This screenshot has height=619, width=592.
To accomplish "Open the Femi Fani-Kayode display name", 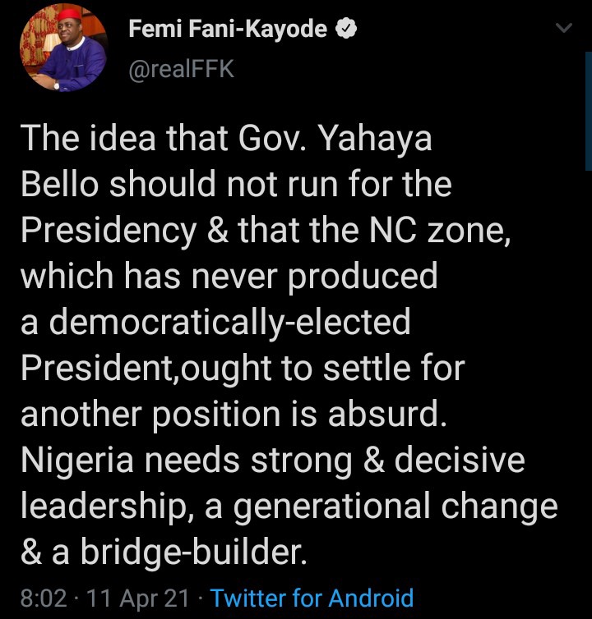I will [228, 29].
